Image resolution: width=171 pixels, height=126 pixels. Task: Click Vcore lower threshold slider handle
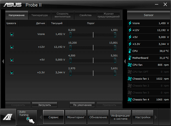(x=71, y=35)
